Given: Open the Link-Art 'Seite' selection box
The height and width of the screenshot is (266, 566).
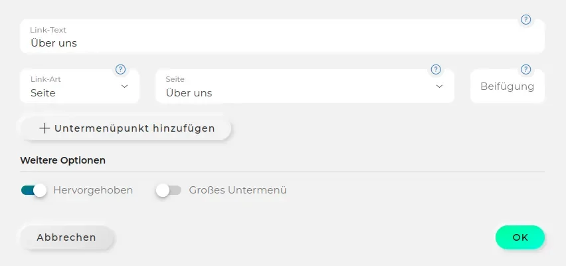Looking at the screenshot, I should coord(80,86).
